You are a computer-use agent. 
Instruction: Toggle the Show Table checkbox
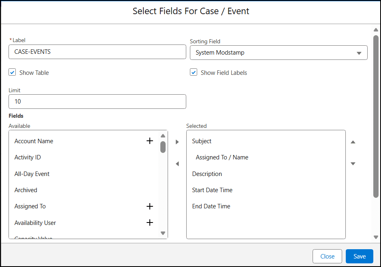click(12, 72)
